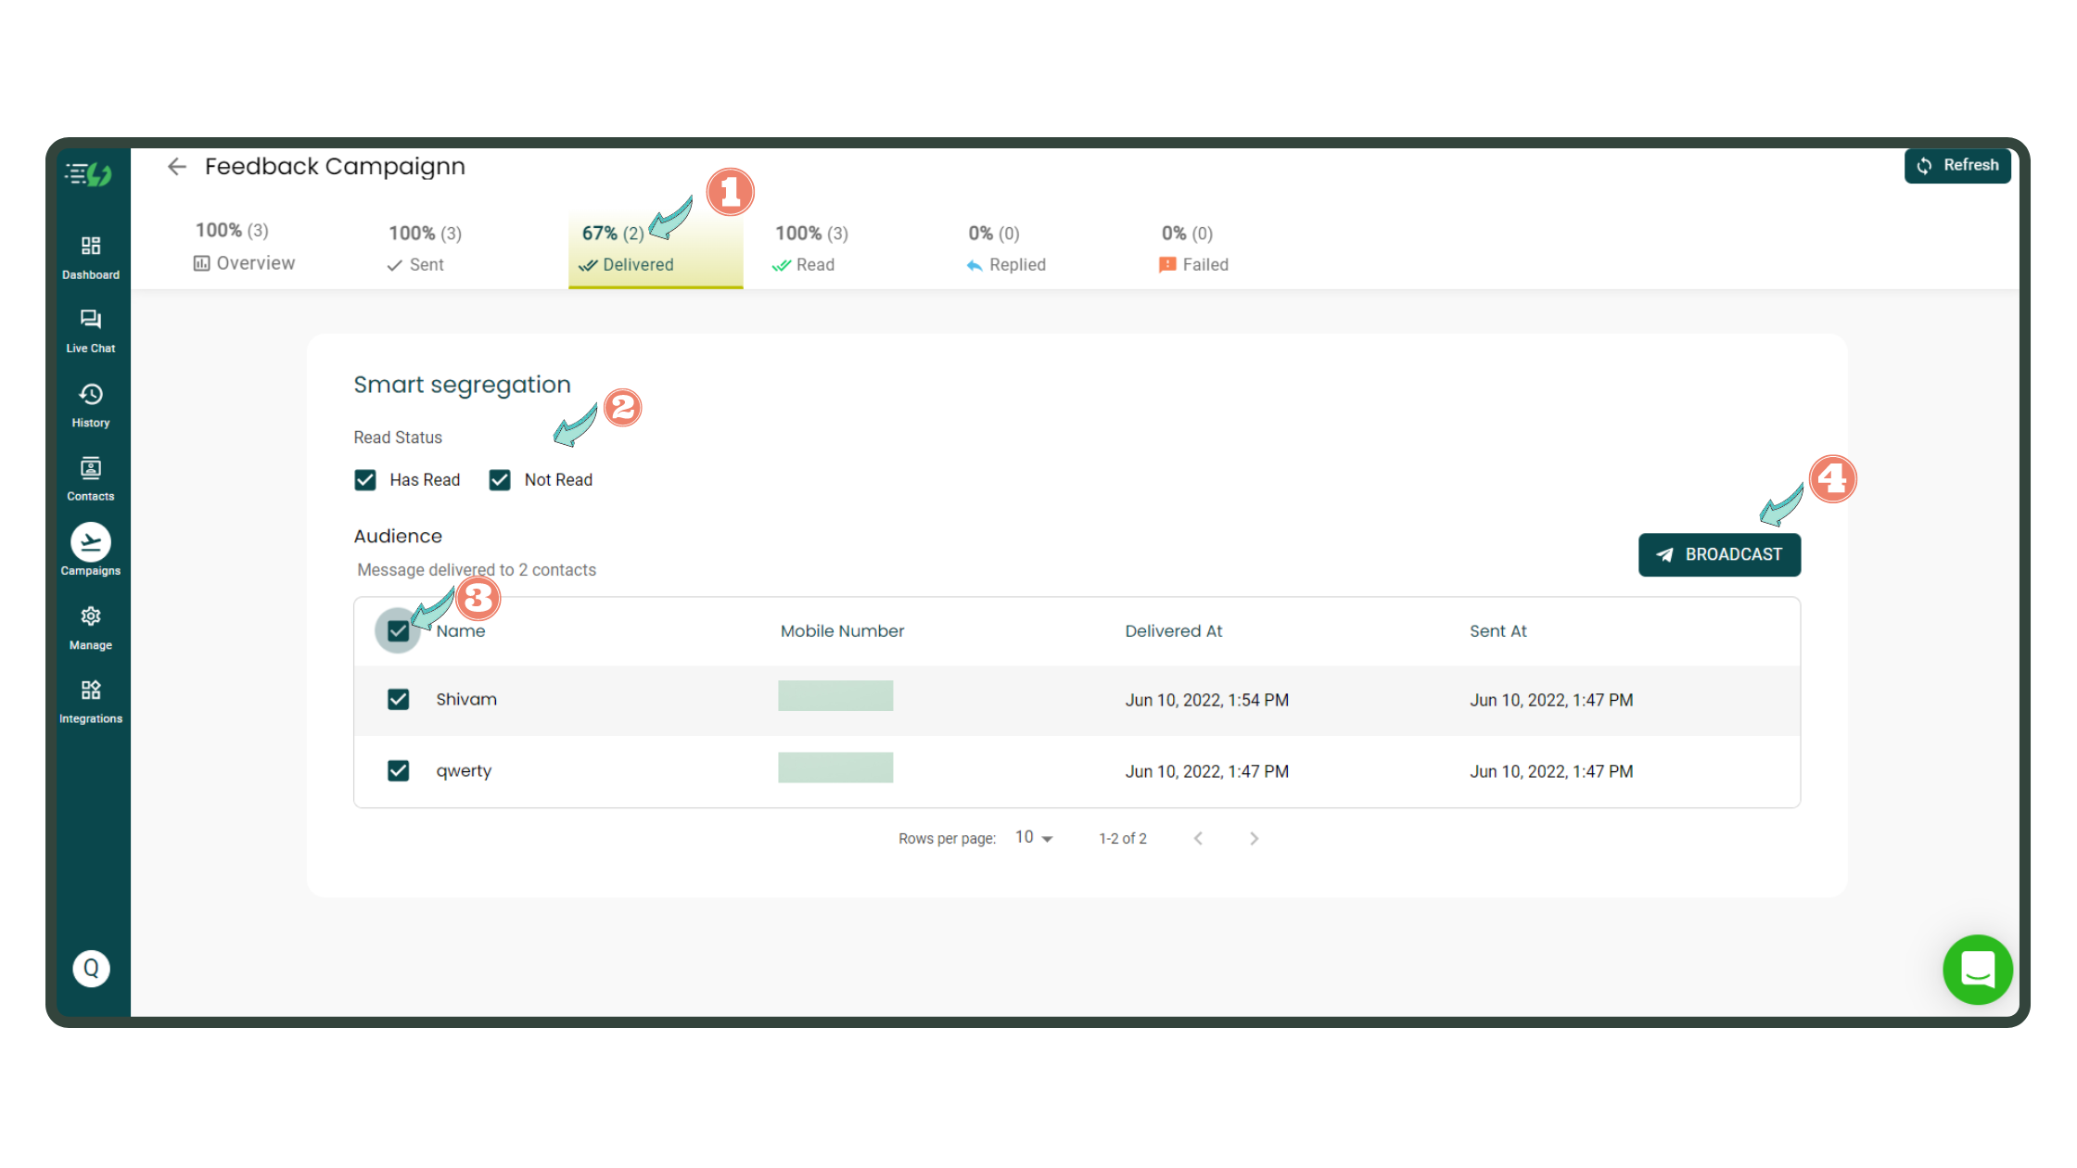Uncheck the Has Read checkbox
Screen dimensions: 2077x1168
pos(365,480)
